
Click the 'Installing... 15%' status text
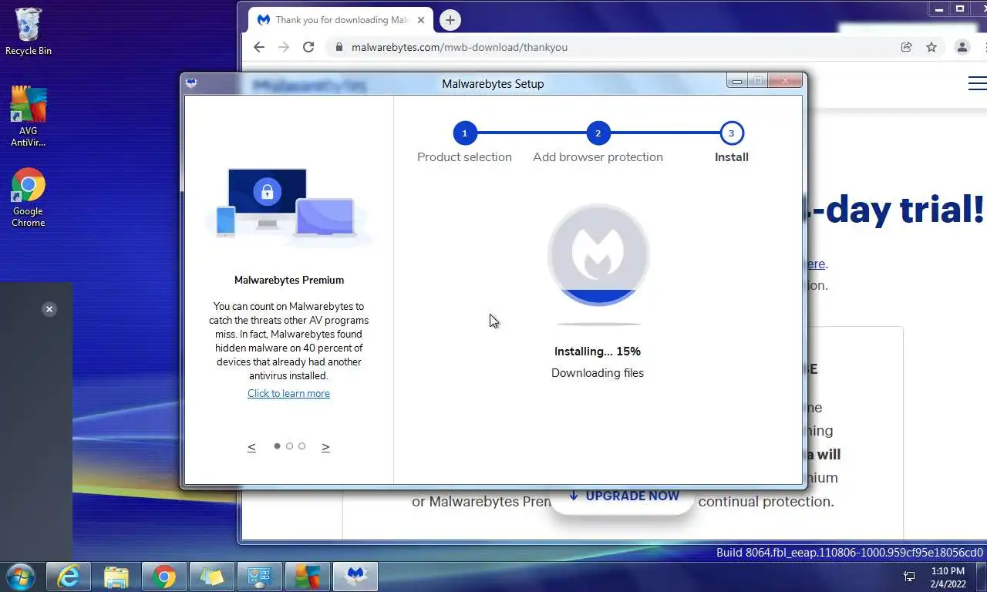click(x=598, y=351)
